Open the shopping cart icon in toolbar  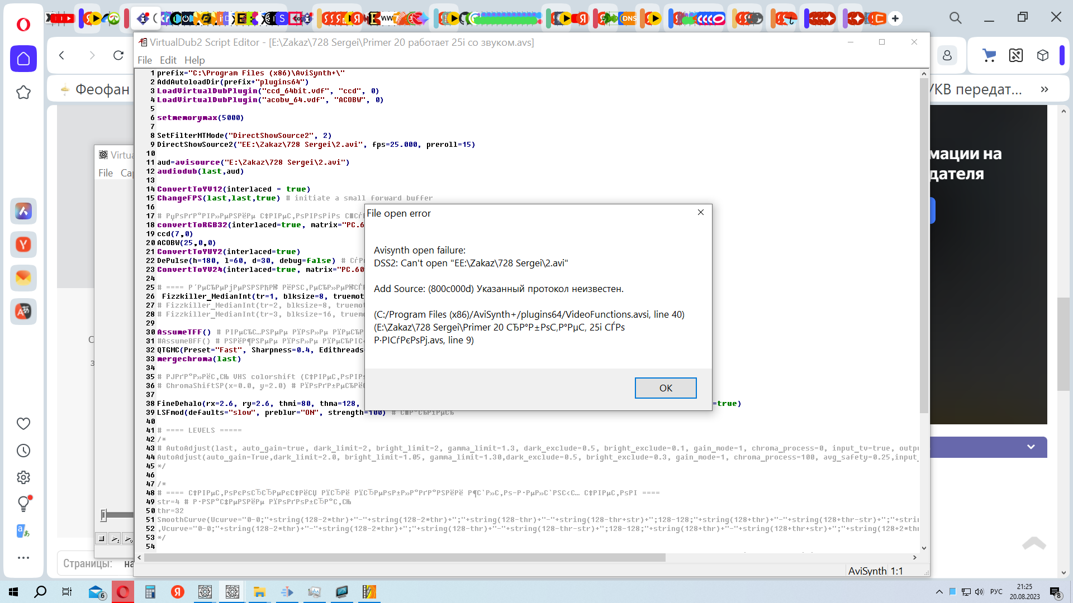coord(989,55)
